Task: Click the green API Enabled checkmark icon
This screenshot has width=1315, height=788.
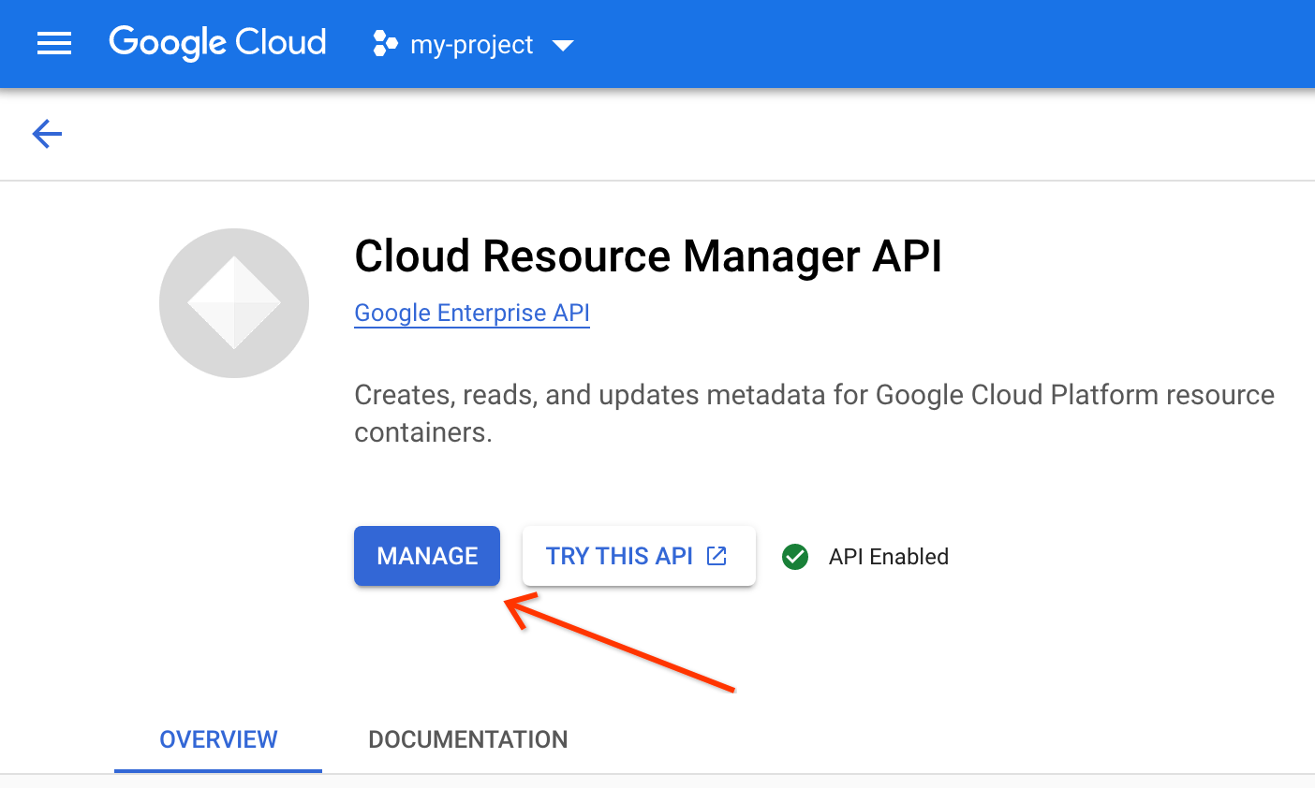Action: click(795, 557)
